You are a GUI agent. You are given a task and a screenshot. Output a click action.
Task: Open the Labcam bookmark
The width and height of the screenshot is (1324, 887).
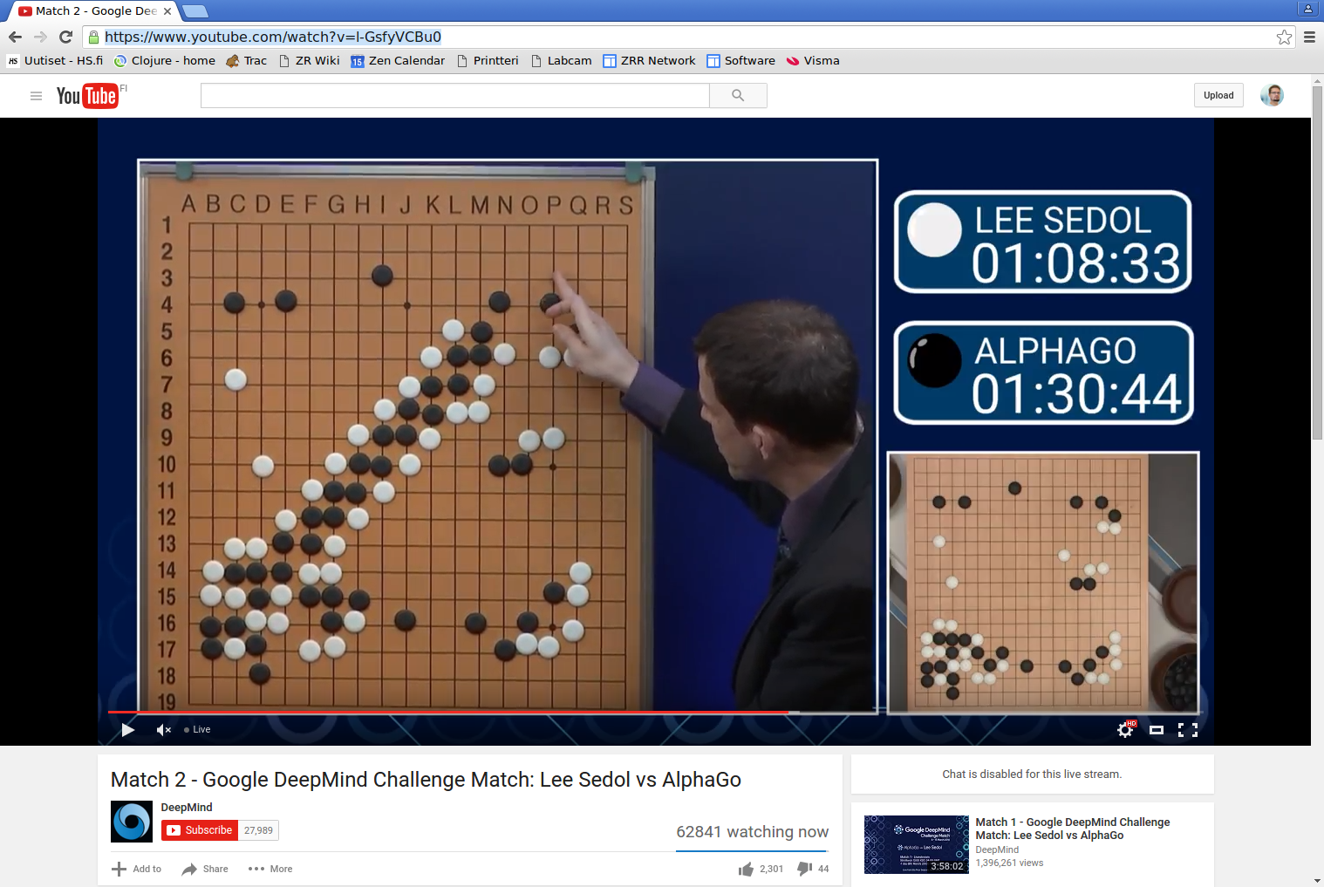tap(561, 61)
